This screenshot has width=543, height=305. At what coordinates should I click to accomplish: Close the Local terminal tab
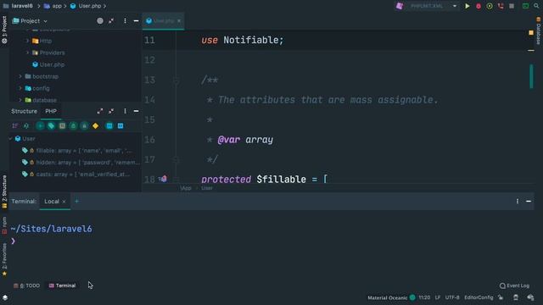pyautogui.click(x=64, y=202)
